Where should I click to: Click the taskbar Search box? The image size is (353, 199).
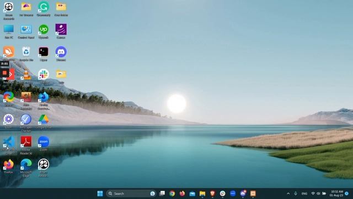point(131,193)
